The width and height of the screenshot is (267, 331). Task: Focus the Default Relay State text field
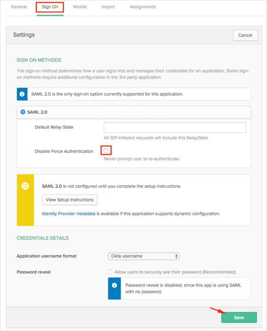click(175, 128)
